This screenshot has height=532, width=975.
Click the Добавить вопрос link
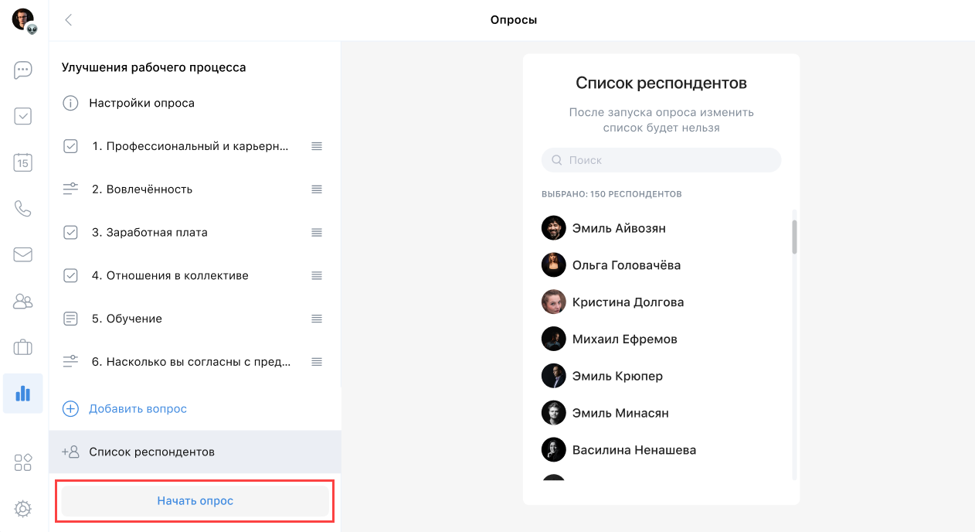click(x=138, y=408)
